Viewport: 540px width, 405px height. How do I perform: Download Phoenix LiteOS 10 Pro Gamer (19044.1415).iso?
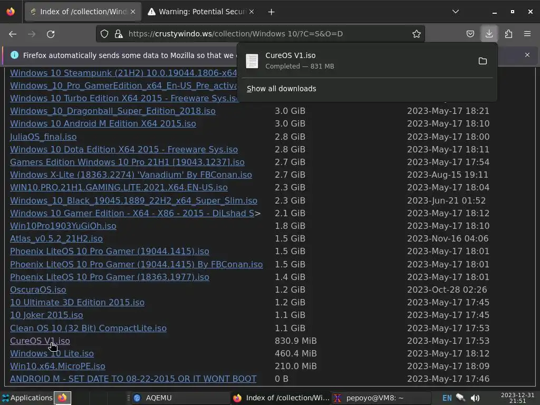pyautogui.click(x=110, y=251)
